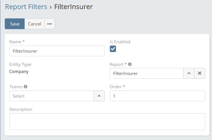Click the info icon beside Report label
The height and width of the screenshot is (140, 212).
(x=130, y=64)
